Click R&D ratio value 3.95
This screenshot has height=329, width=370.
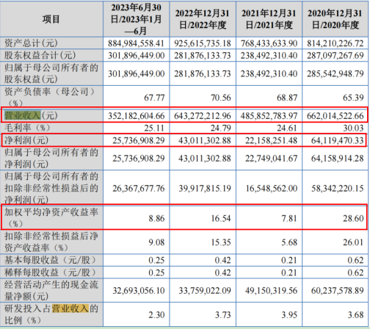coord(289,314)
